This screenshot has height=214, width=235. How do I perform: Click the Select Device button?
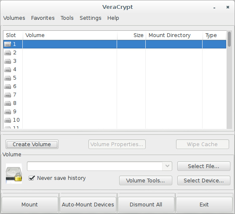point(204,181)
